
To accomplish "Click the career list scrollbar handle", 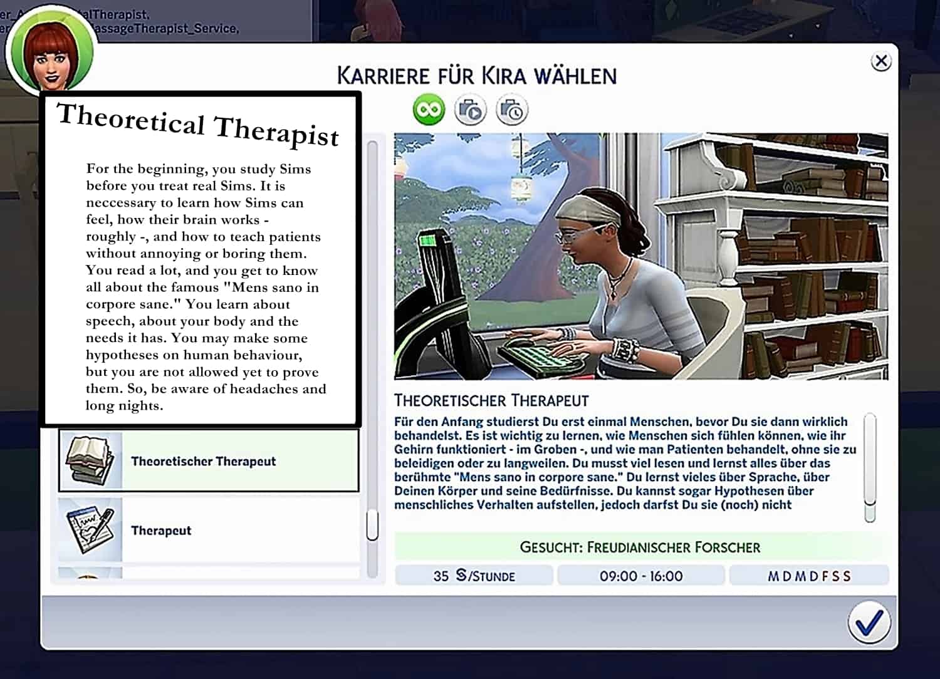I will coord(372,525).
